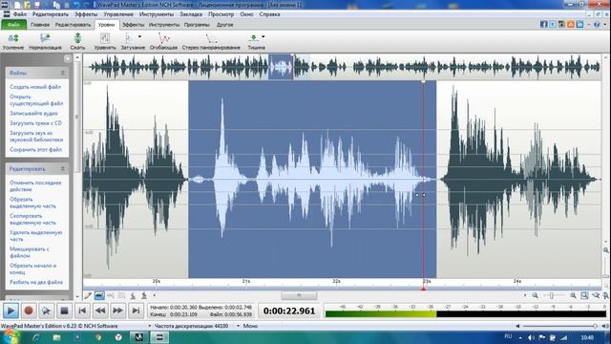The width and height of the screenshot is (611, 344).
Task: Click 'Обрезать выделенную часть' link
Action: 33,203
